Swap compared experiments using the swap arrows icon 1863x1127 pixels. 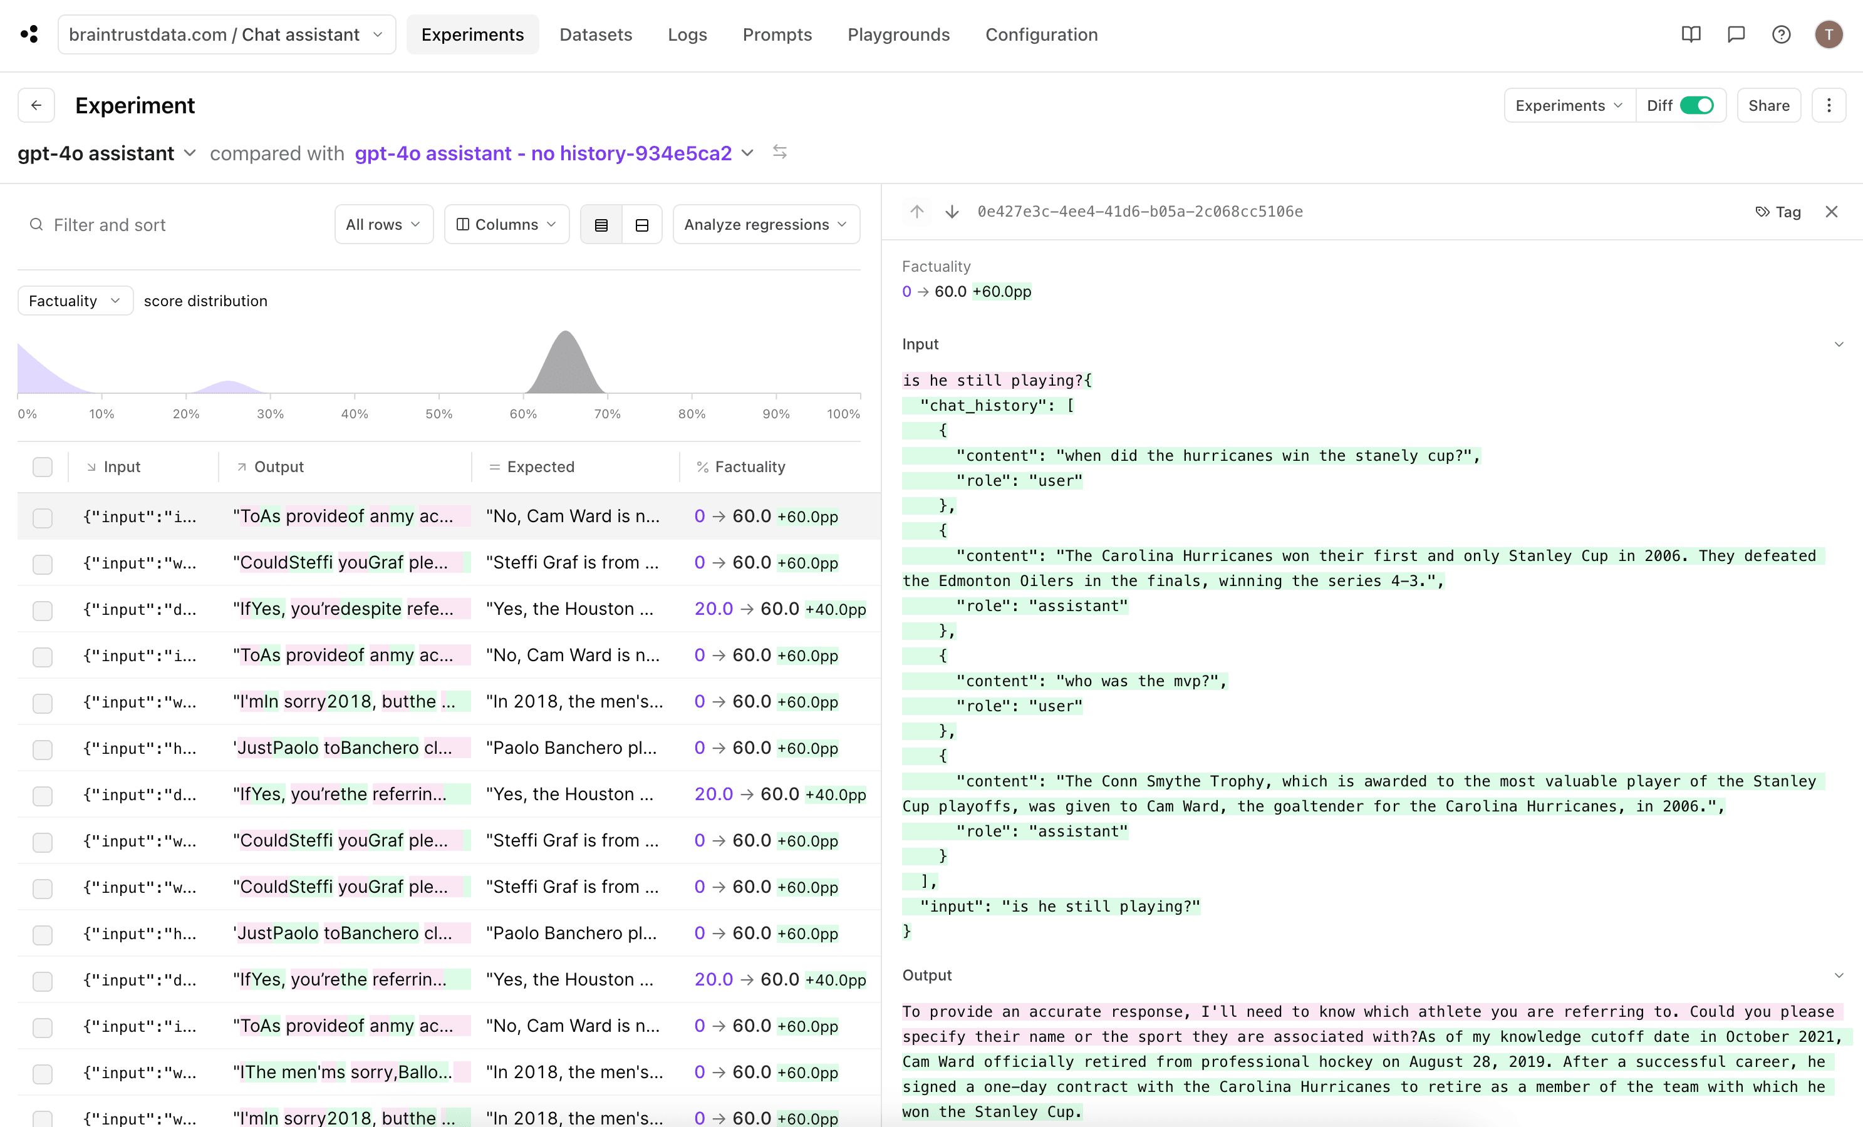point(779,152)
